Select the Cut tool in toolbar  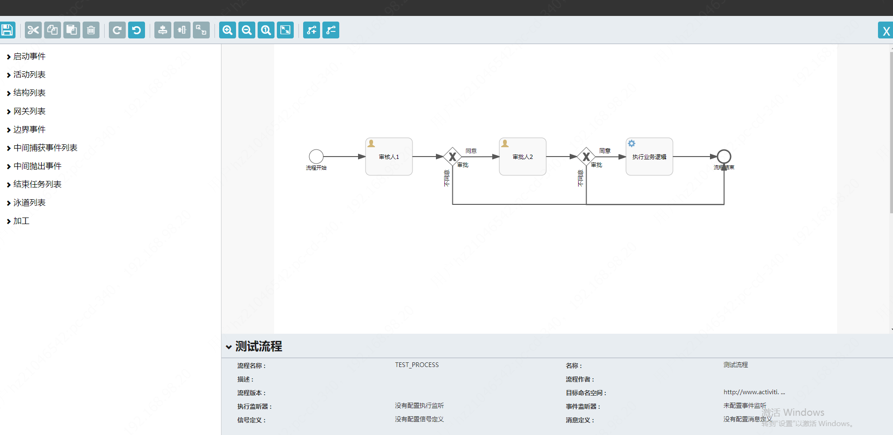coord(33,30)
